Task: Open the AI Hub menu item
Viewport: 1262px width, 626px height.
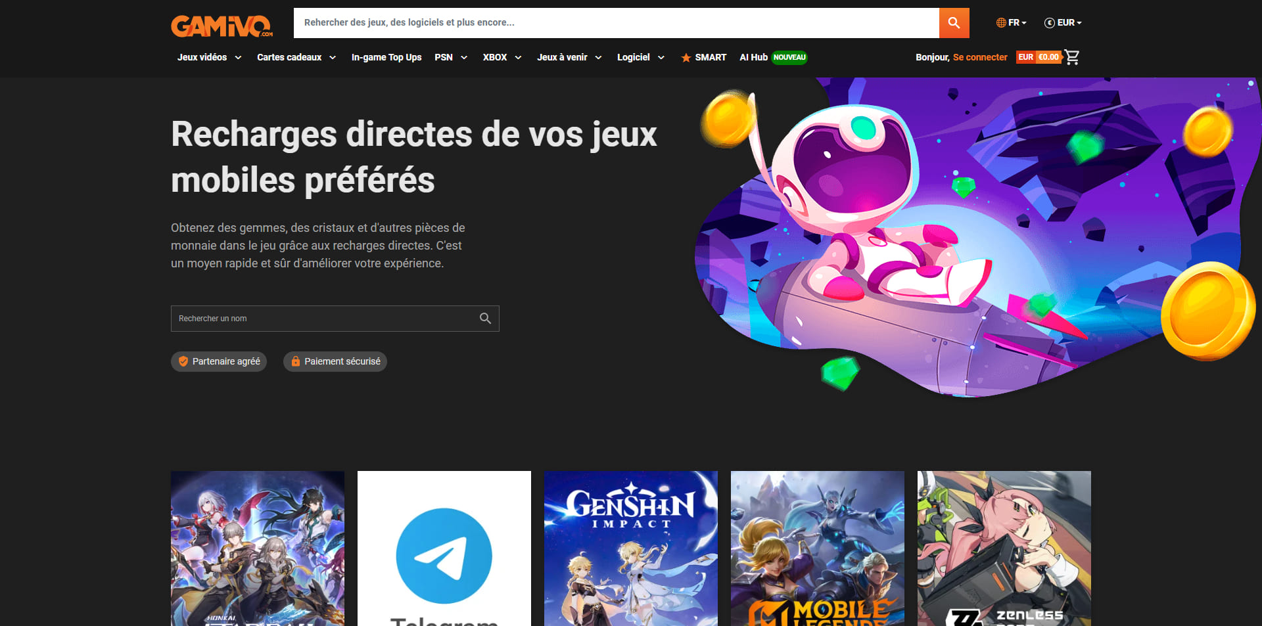Action: (x=753, y=57)
